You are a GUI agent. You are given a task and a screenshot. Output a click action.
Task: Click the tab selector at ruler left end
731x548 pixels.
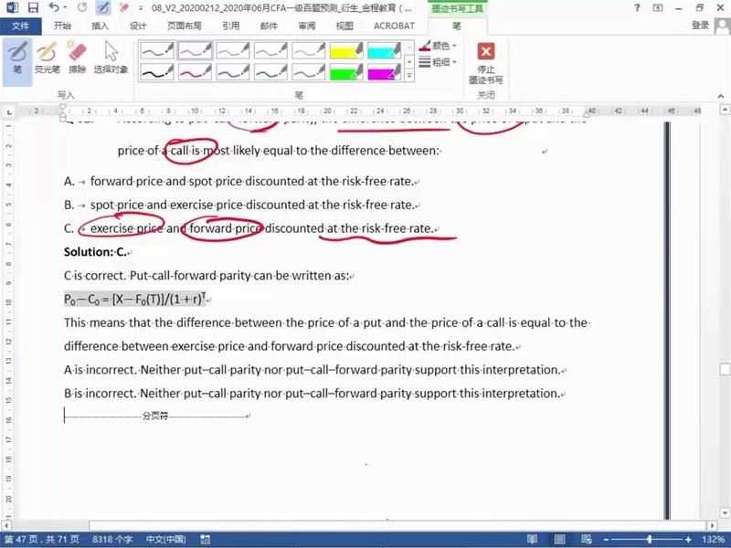pos(9,111)
